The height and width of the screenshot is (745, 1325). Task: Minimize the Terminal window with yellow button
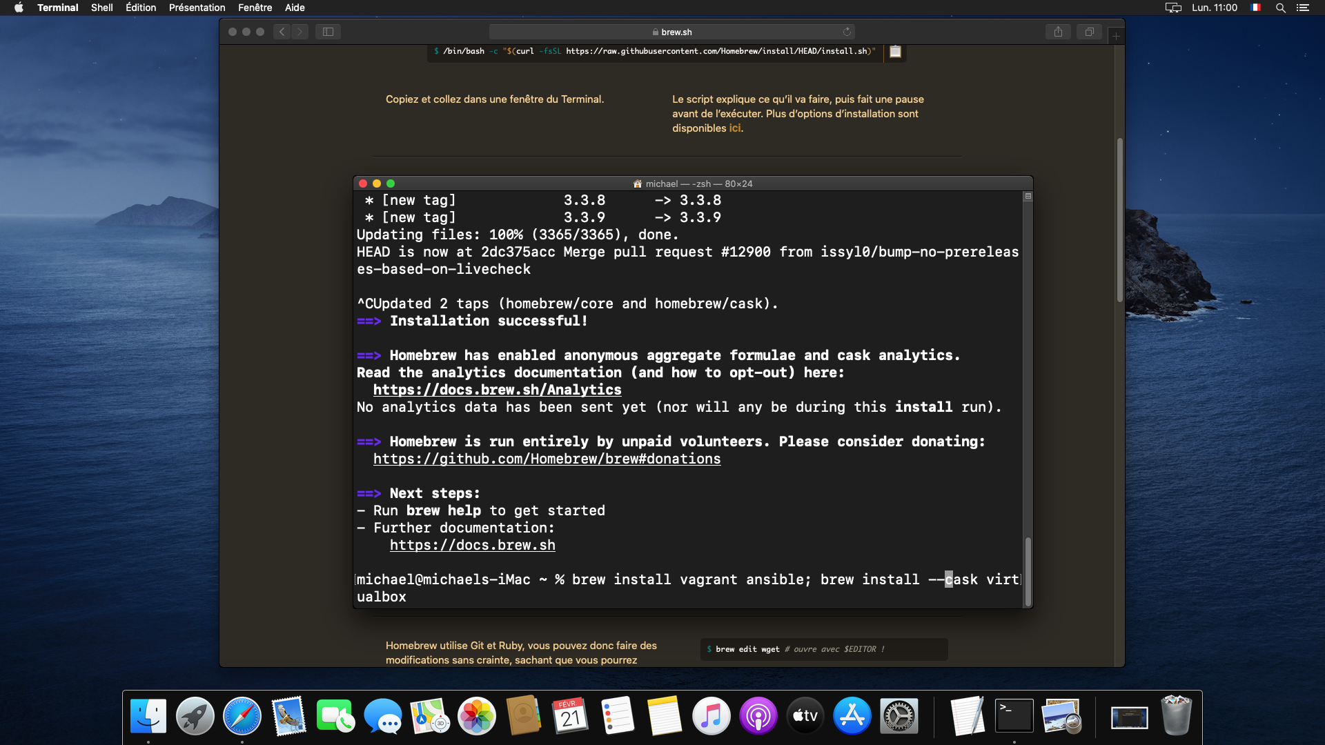pyautogui.click(x=377, y=183)
